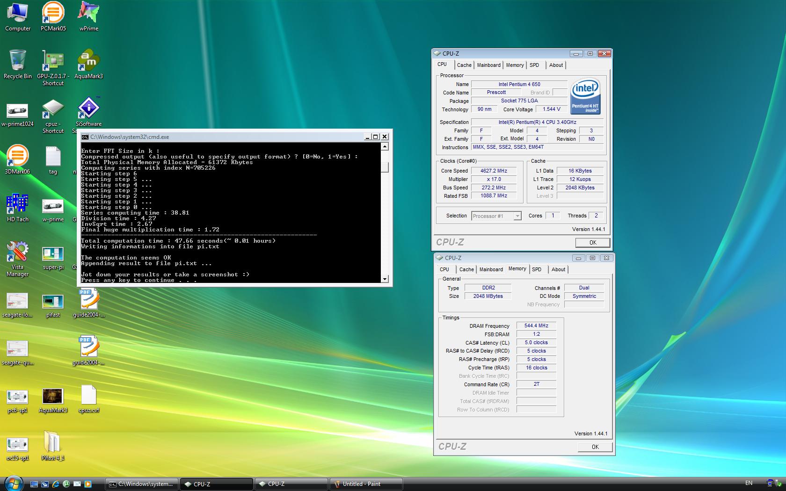Click the Core Voltage 1.544 V value
The image size is (786, 491).
coord(551,109)
